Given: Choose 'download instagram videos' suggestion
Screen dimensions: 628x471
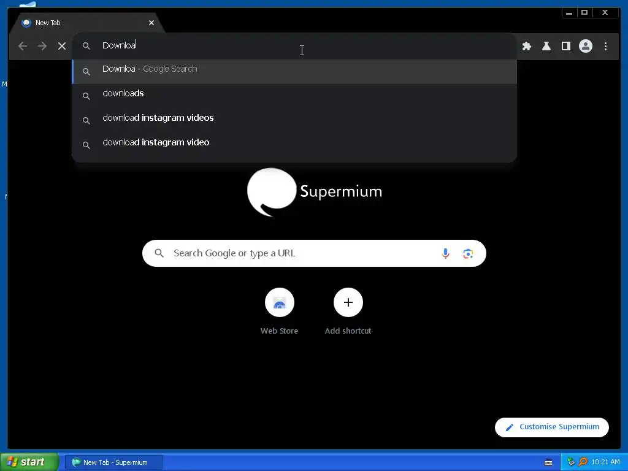Looking at the screenshot, I should point(294,120).
